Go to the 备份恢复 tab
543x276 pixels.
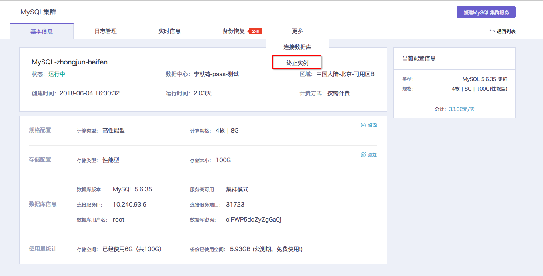coord(234,31)
